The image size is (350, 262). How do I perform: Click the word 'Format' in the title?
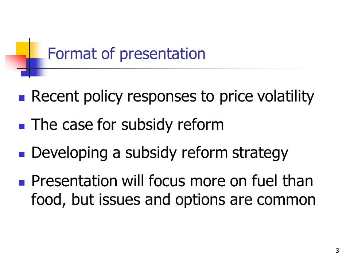73,54
